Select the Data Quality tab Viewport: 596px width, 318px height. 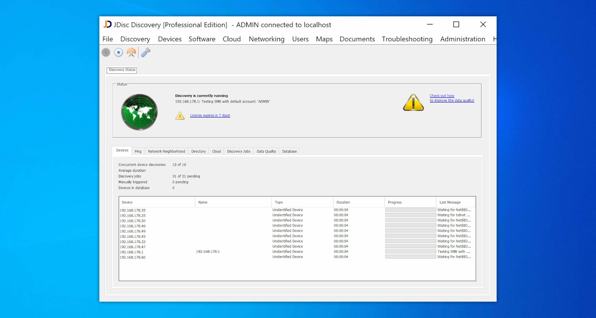266,151
